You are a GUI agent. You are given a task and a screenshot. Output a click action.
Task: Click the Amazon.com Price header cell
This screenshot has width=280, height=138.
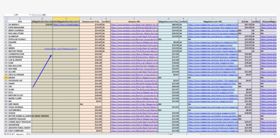[x=91, y=22]
